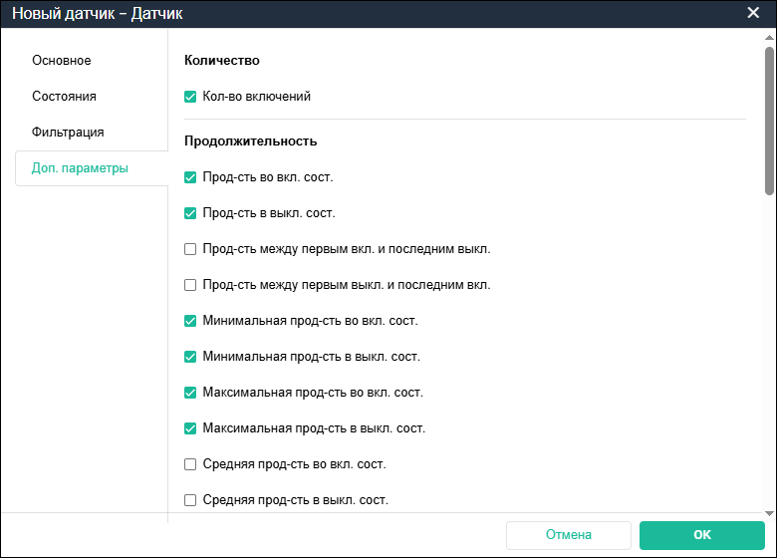Deselect Максимальная прод-сть в выкл. сост.
This screenshot has height=558, width=777.
[x=190, y=428]
